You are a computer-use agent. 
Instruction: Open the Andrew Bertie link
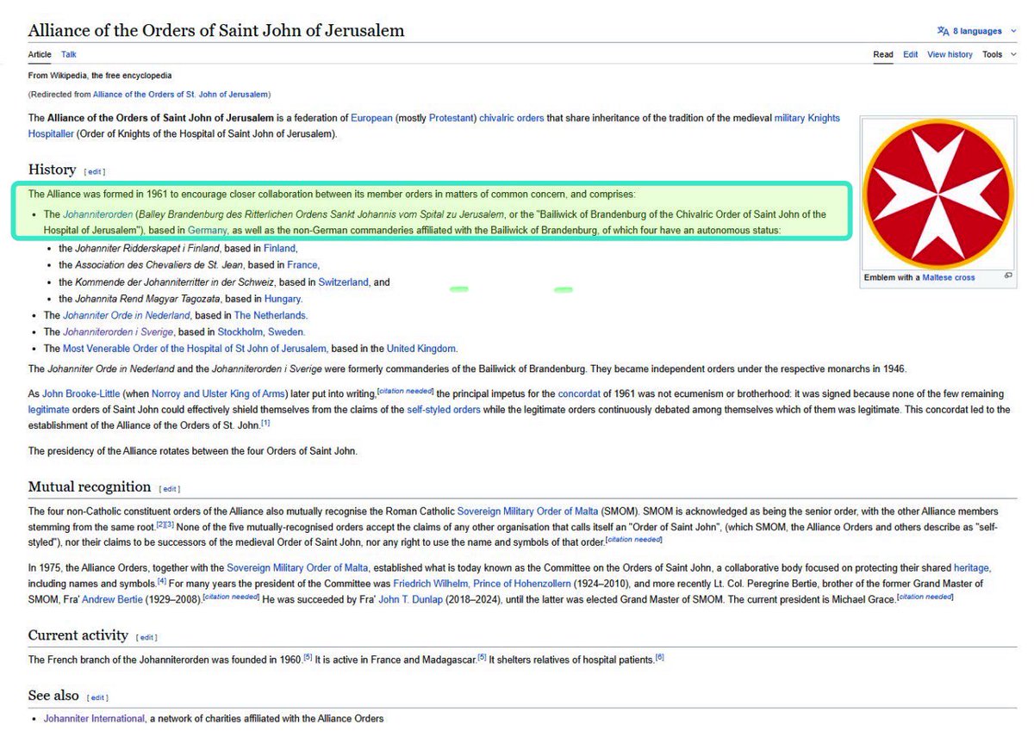click(111, 600)
